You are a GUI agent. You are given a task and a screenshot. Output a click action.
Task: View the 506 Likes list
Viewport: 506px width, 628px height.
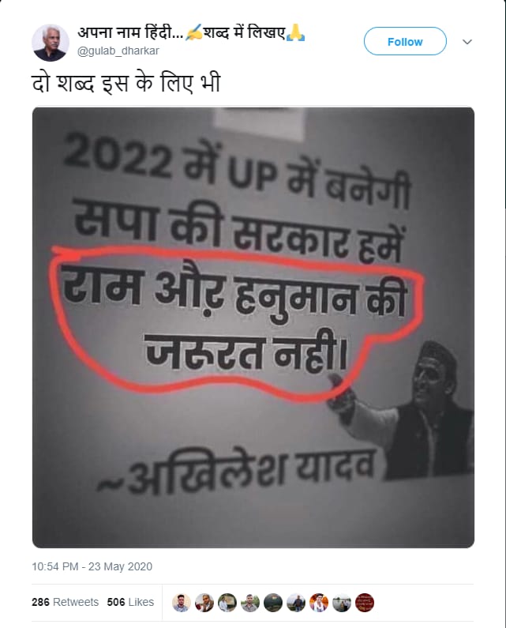click(130, 602)
